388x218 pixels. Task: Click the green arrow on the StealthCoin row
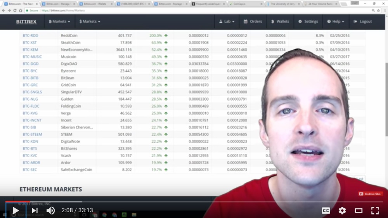click(166, 43)
